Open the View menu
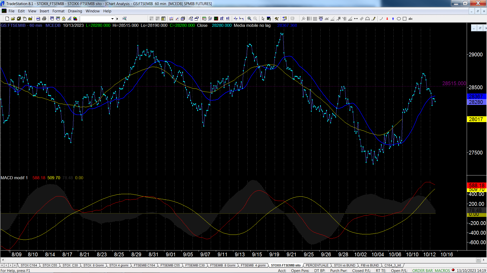 click(x=32, y=11)
